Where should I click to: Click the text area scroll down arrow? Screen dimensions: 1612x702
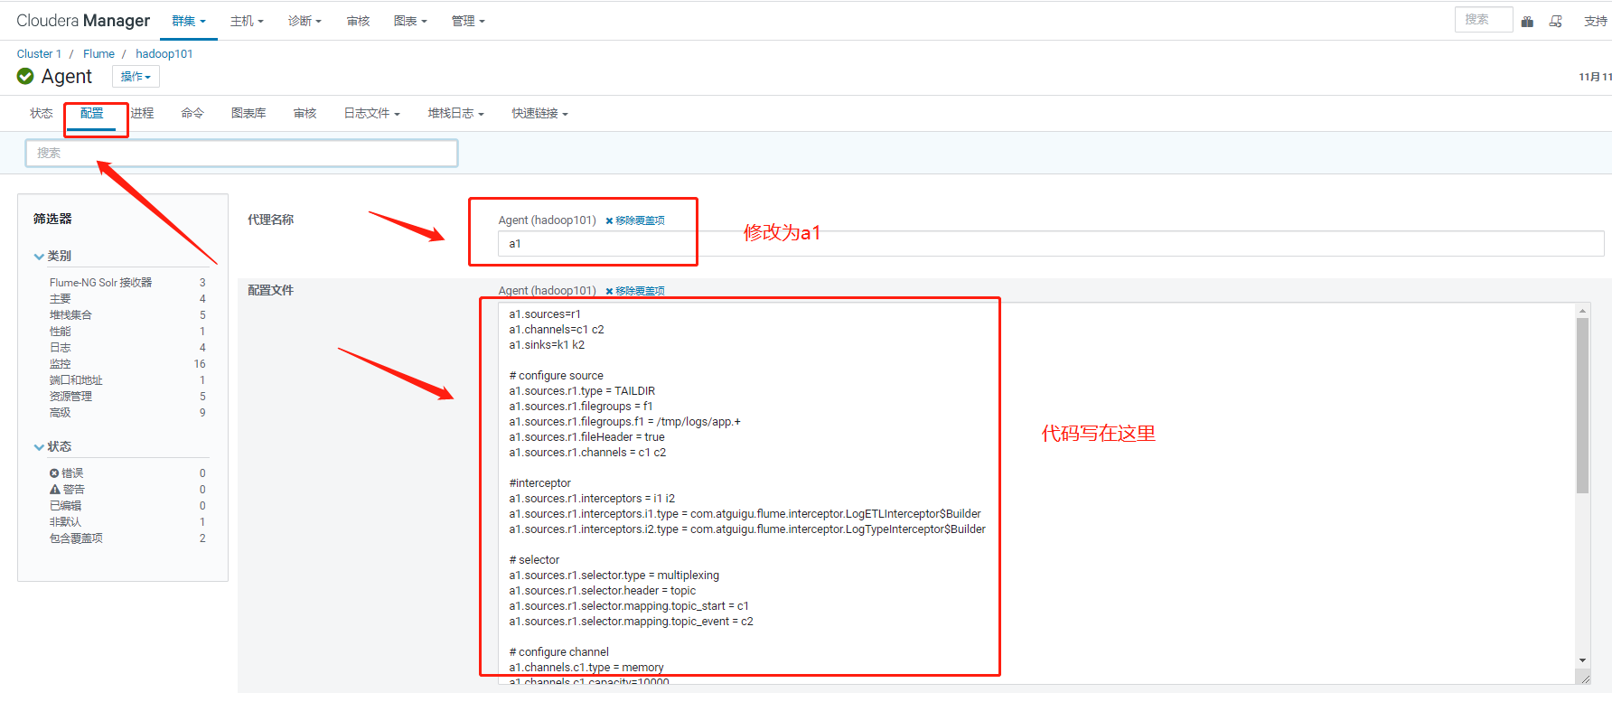point(1582,660)
